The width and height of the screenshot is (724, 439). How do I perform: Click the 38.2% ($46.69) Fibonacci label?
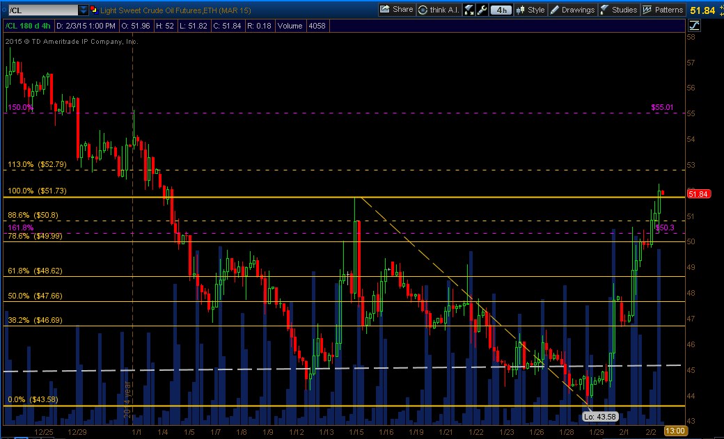click(35, 320)
